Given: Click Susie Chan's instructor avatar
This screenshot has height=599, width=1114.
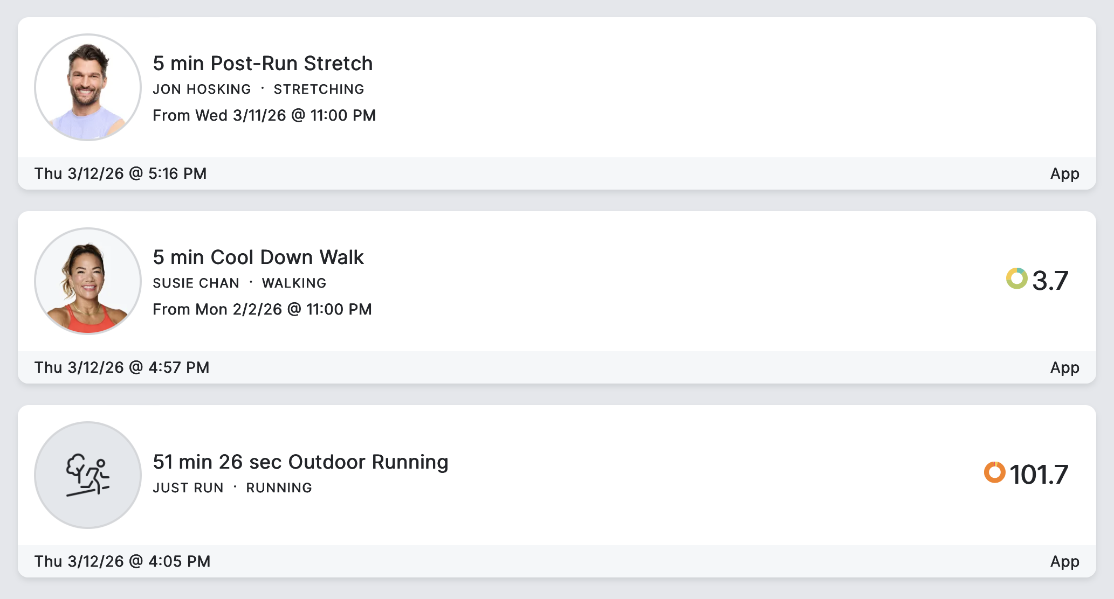Looking at the screenshot, I should 88,281.
